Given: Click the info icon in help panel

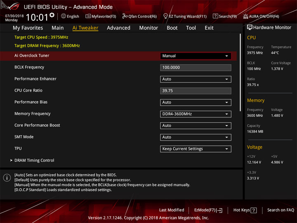Looking at the screenshot, I should [7, 178].
